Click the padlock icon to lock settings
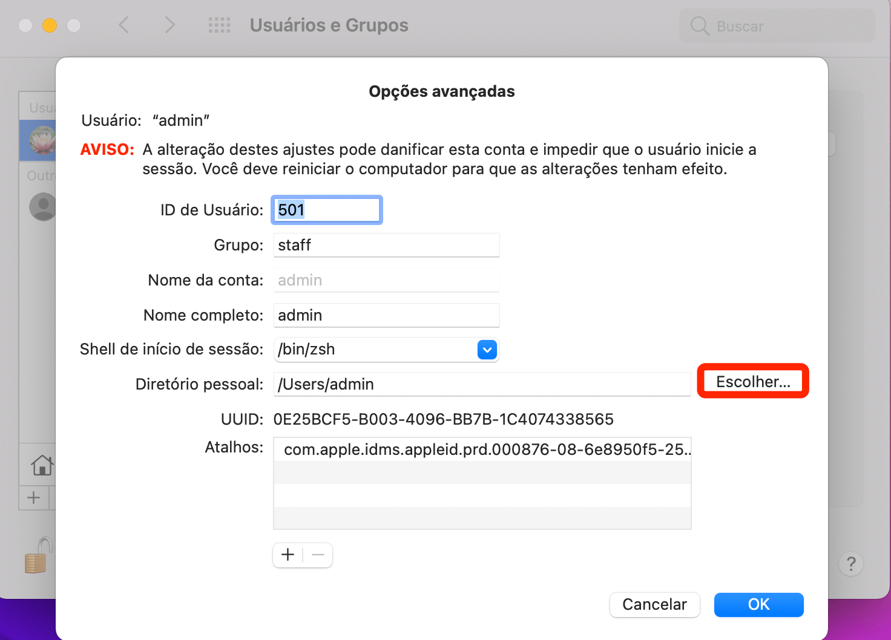This screenshot has width=891, height=640. [x=38, y=555]
